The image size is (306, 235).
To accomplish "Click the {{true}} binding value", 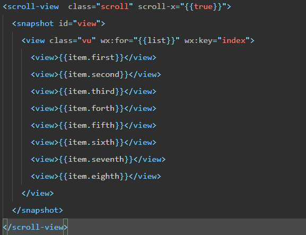I will pyautogui.click(x=203, y=7).
